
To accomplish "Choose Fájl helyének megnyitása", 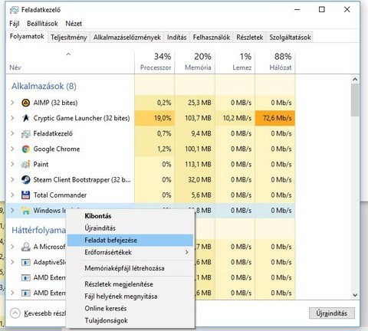I will (130, 297).
